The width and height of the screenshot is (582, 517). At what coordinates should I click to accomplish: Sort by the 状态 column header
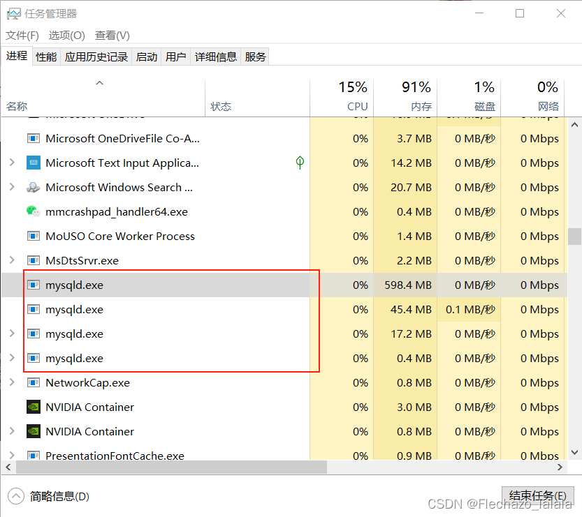click(x=257, y=98)
